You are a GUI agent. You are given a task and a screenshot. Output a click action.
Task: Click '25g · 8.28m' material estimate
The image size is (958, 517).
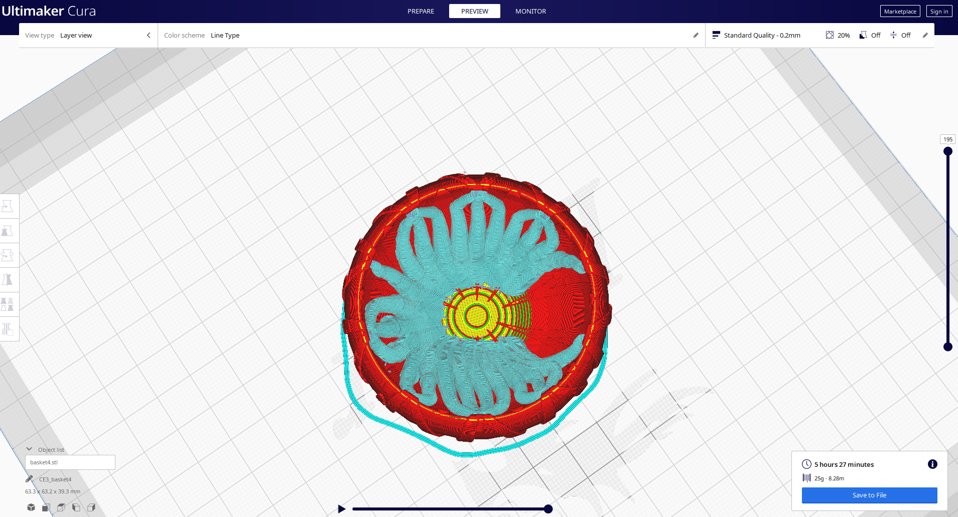tap(829, 478)
